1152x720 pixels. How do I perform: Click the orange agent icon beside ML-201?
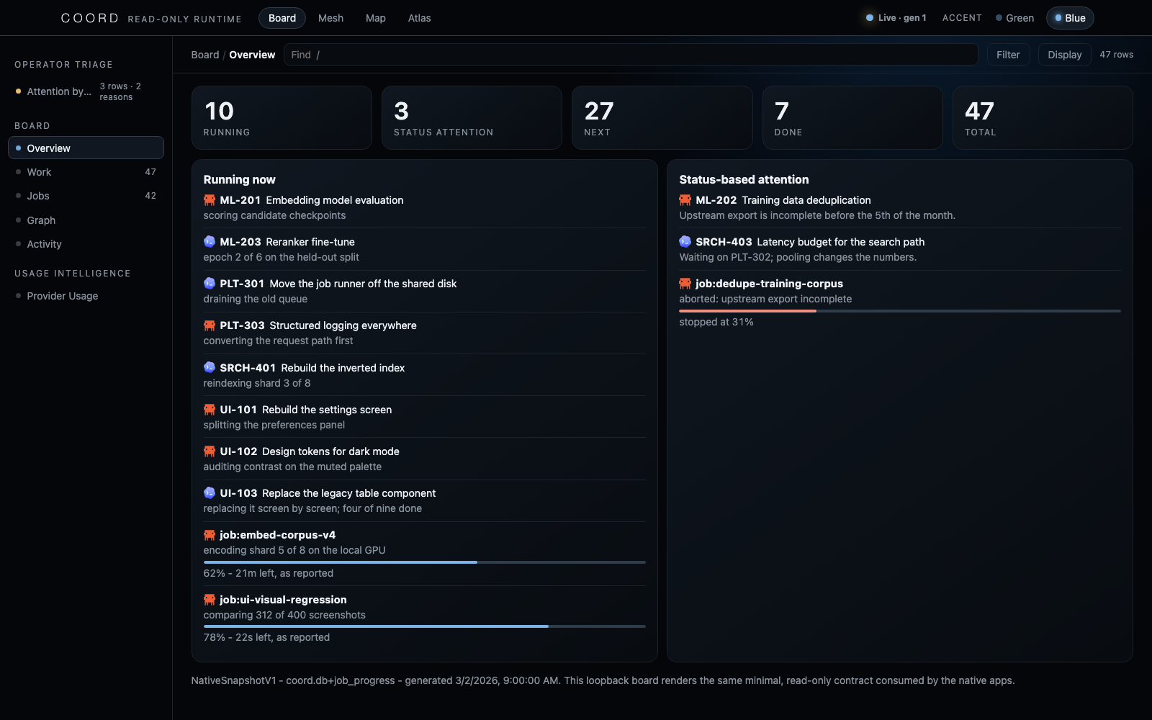pyautogui.click(x=210, y=200)
